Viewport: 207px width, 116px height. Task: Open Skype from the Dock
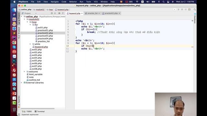pyautogui.click(x=14, y=47)
